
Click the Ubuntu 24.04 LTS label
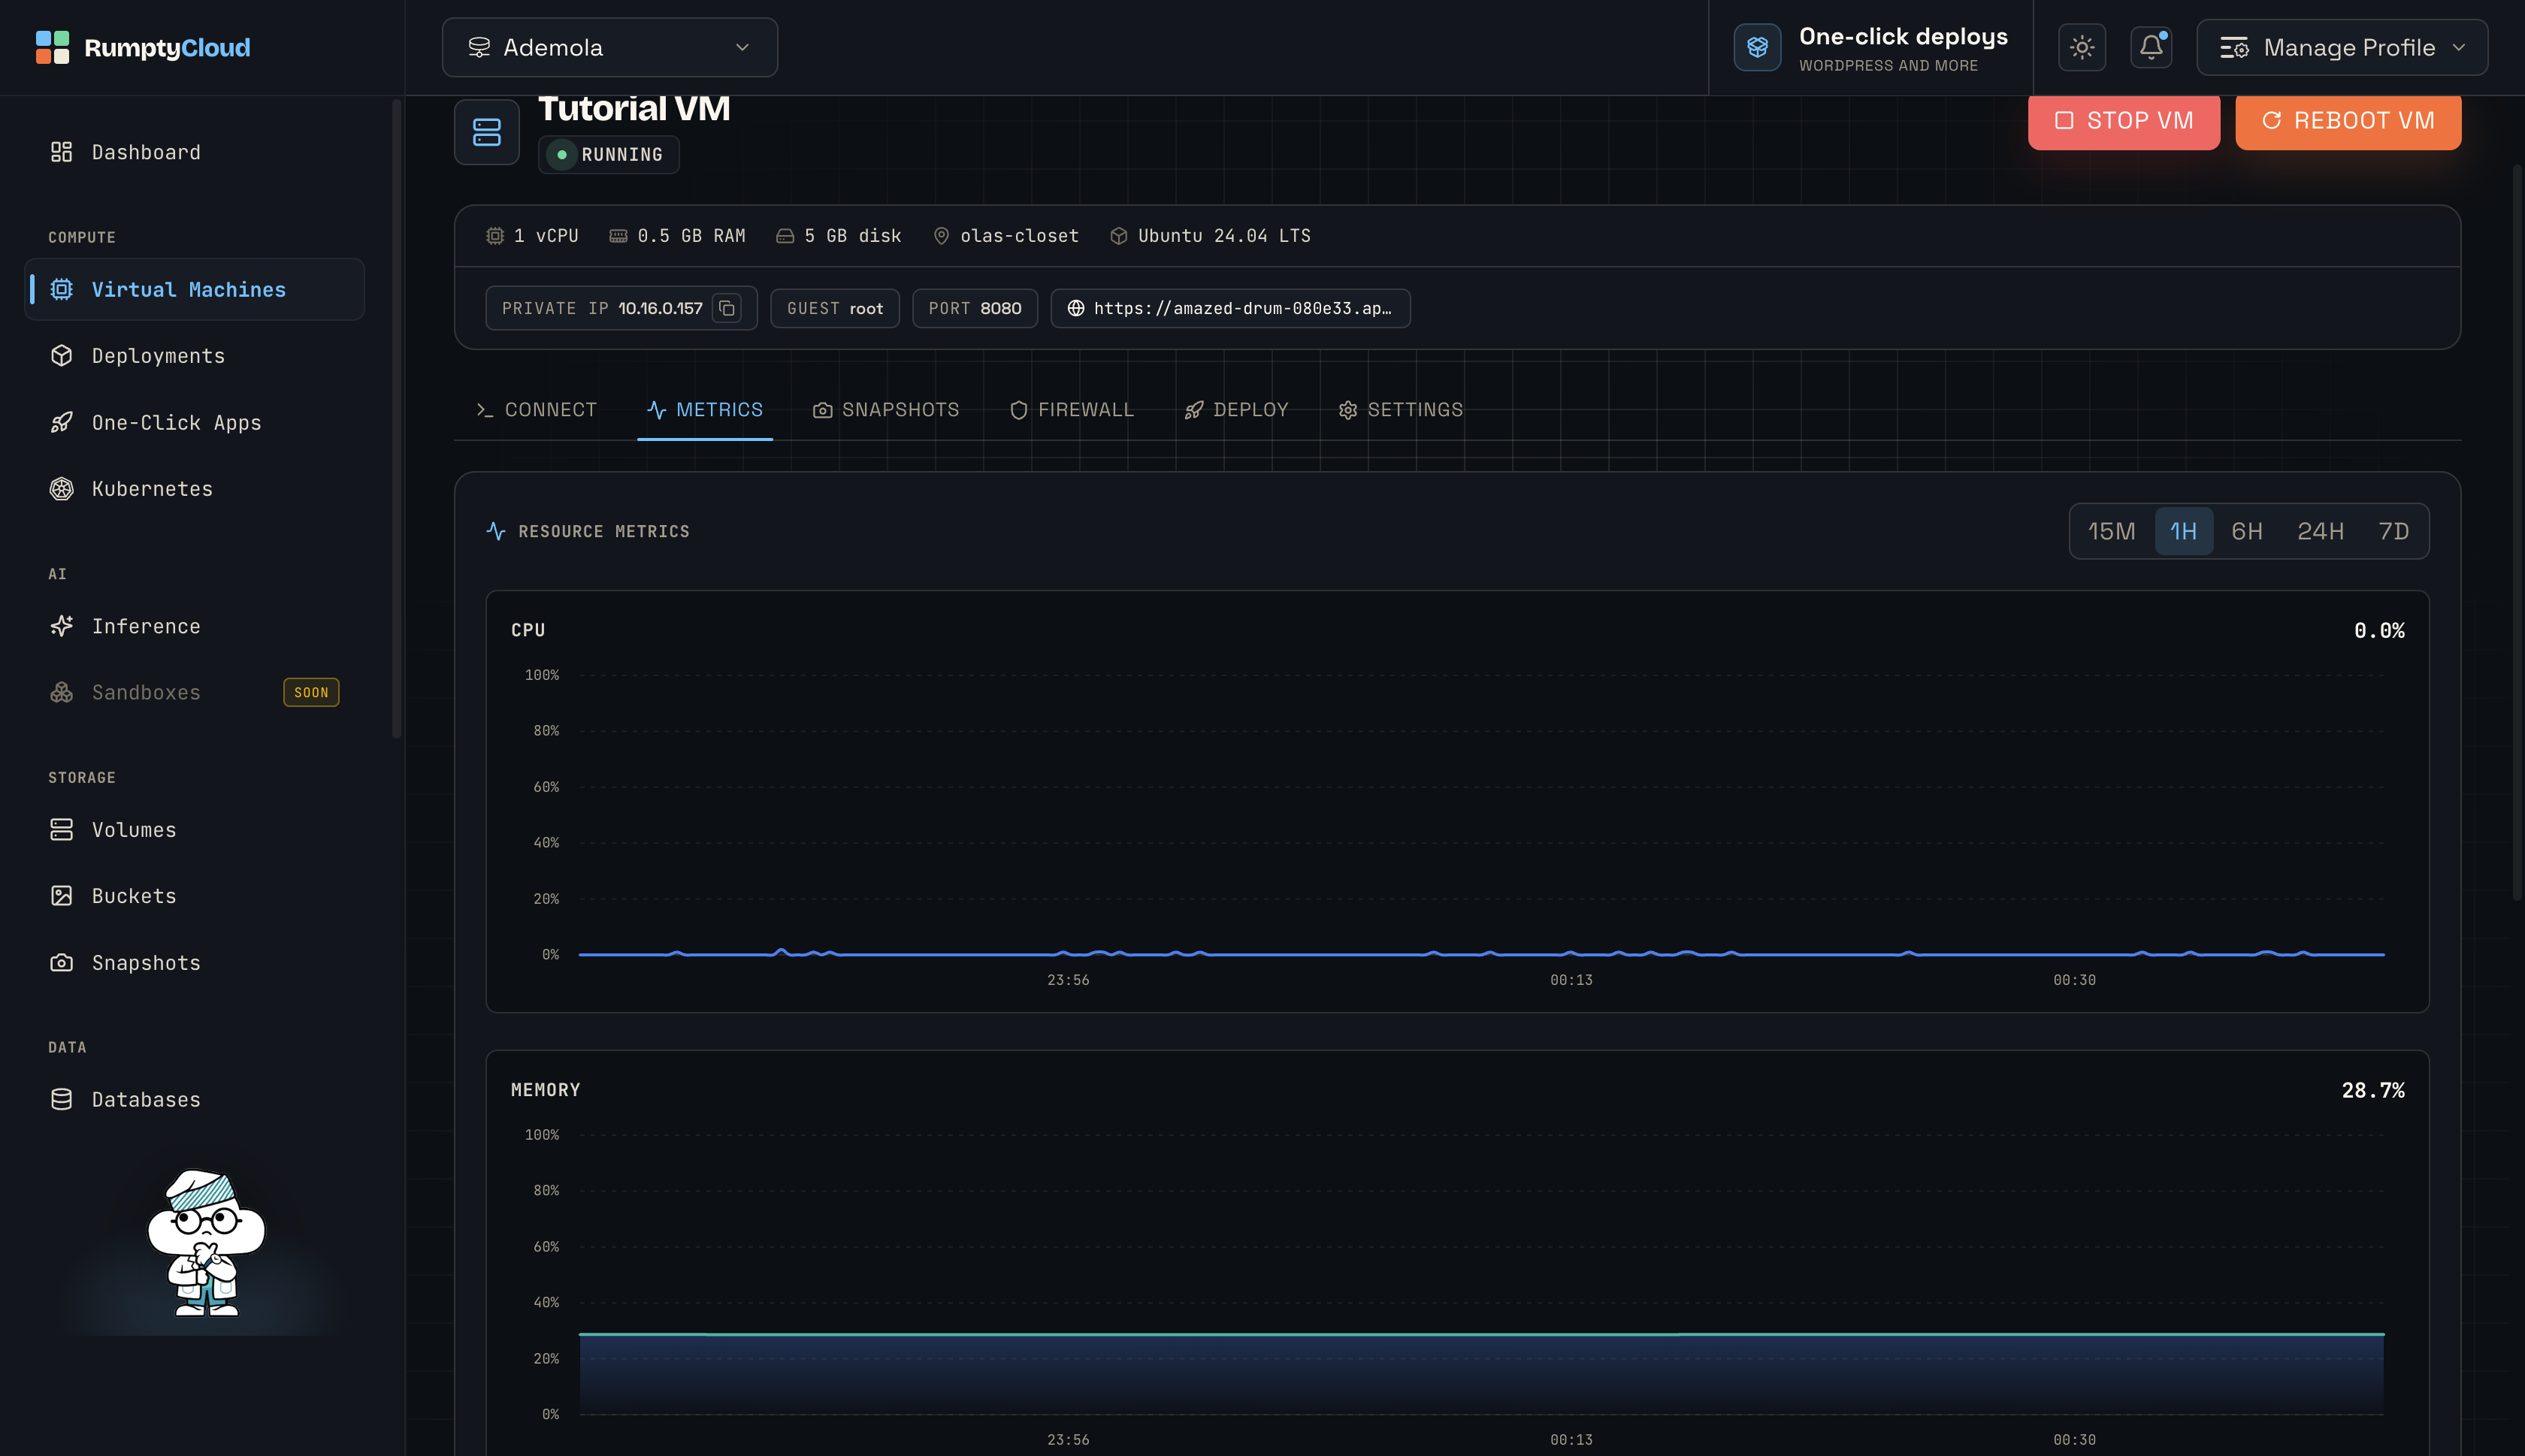[1210, 236]
